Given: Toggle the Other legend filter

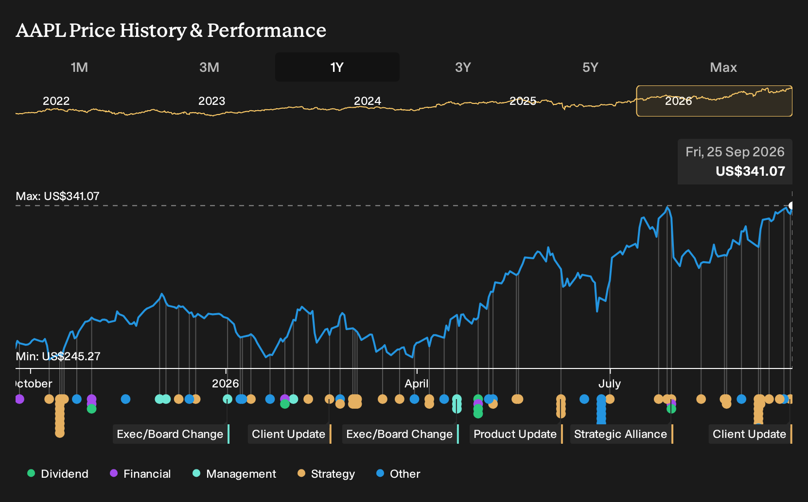Looking at the screenshot, I should point(398,474).
